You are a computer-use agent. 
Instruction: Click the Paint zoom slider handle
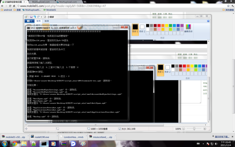194,129
